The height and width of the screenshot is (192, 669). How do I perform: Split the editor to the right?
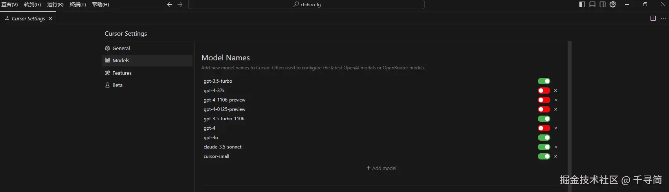click(x=653, y=18)
